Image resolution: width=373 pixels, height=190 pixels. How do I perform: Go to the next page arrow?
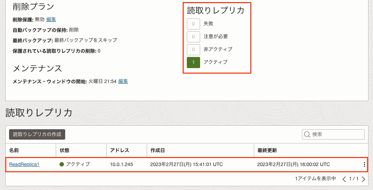[x=363, y=179]
